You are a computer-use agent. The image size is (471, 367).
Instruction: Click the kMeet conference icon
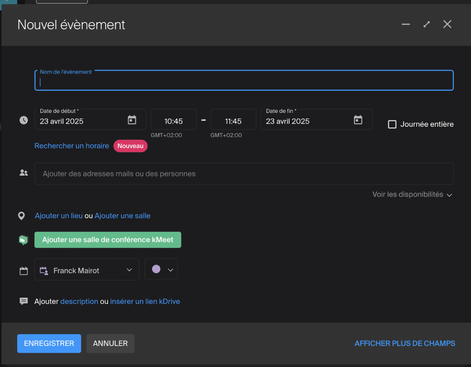(24, 240)
